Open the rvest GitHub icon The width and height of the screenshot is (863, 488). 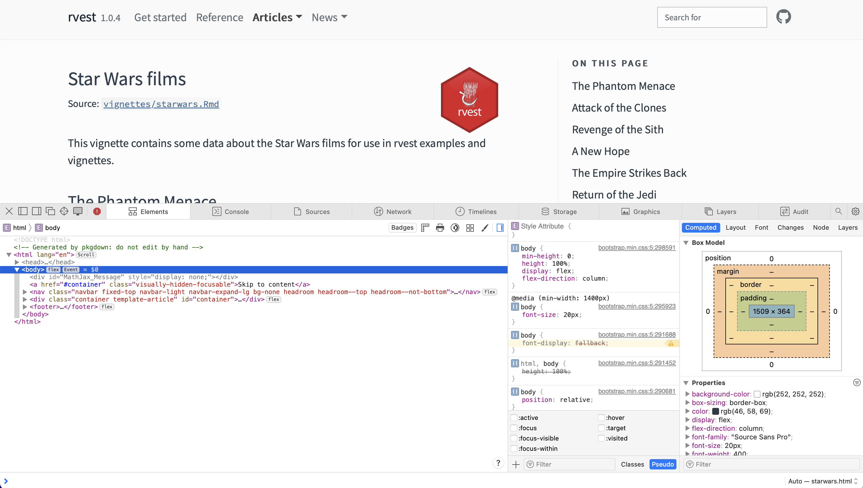tap(784, 16)
